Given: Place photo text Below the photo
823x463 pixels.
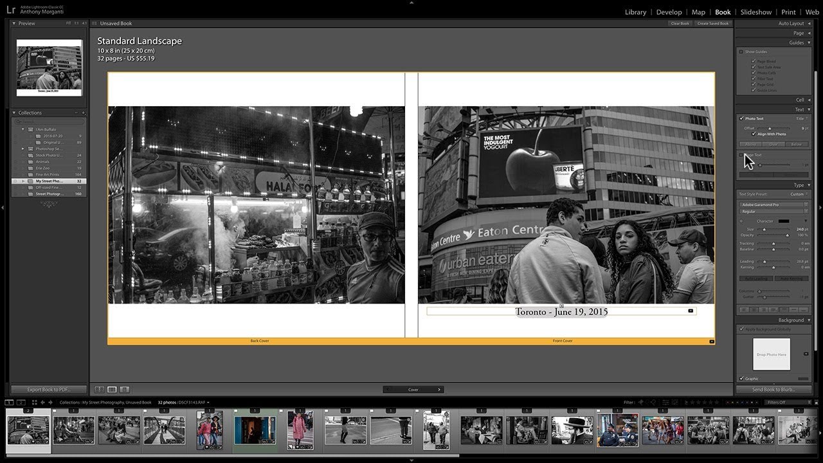Looking at the screenshot, I should [797, 144].
